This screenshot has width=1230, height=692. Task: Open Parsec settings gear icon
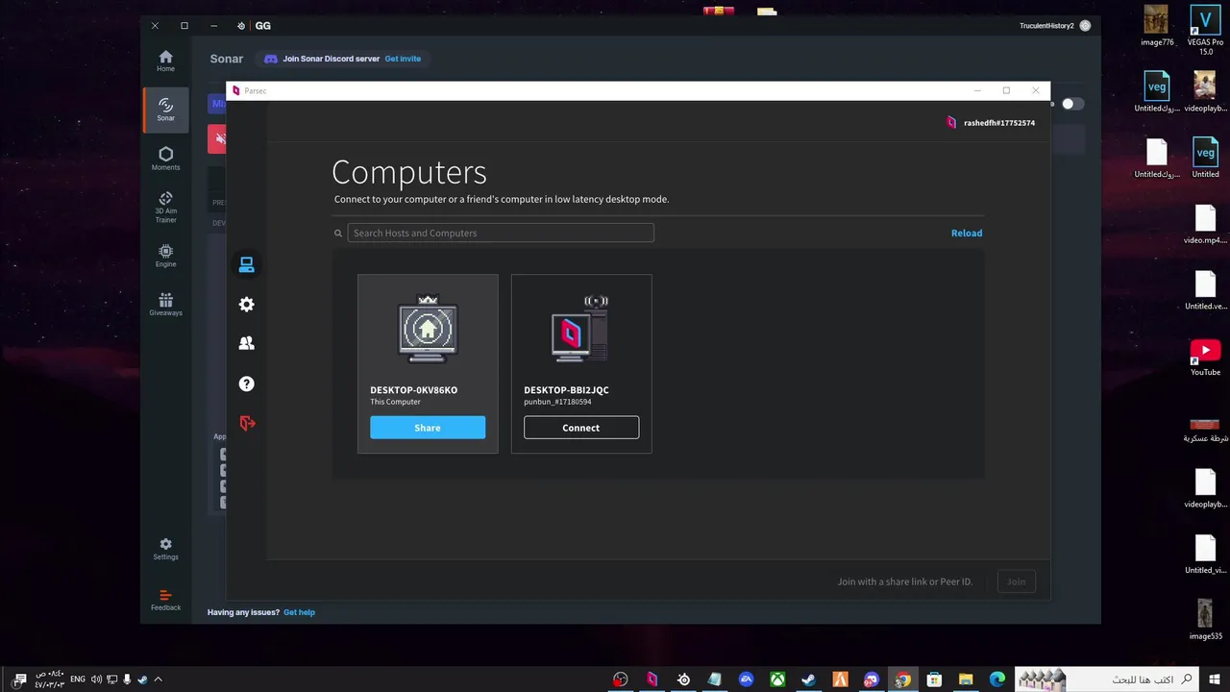click(247, 304)
